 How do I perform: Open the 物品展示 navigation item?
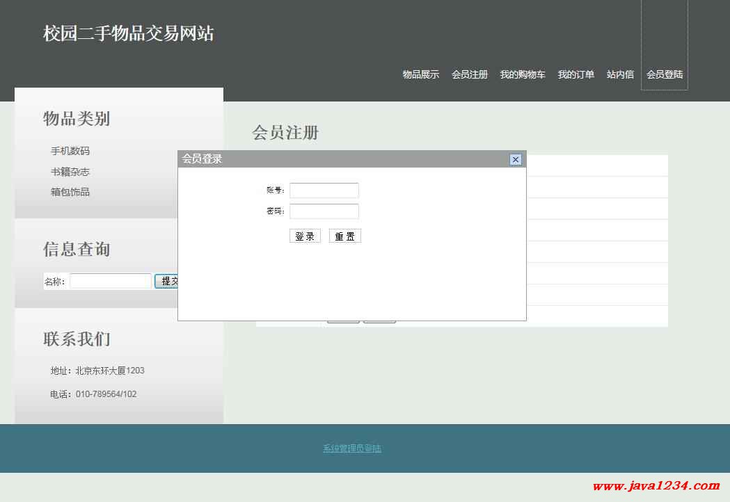pyautogui.click(x=420, y=74)
